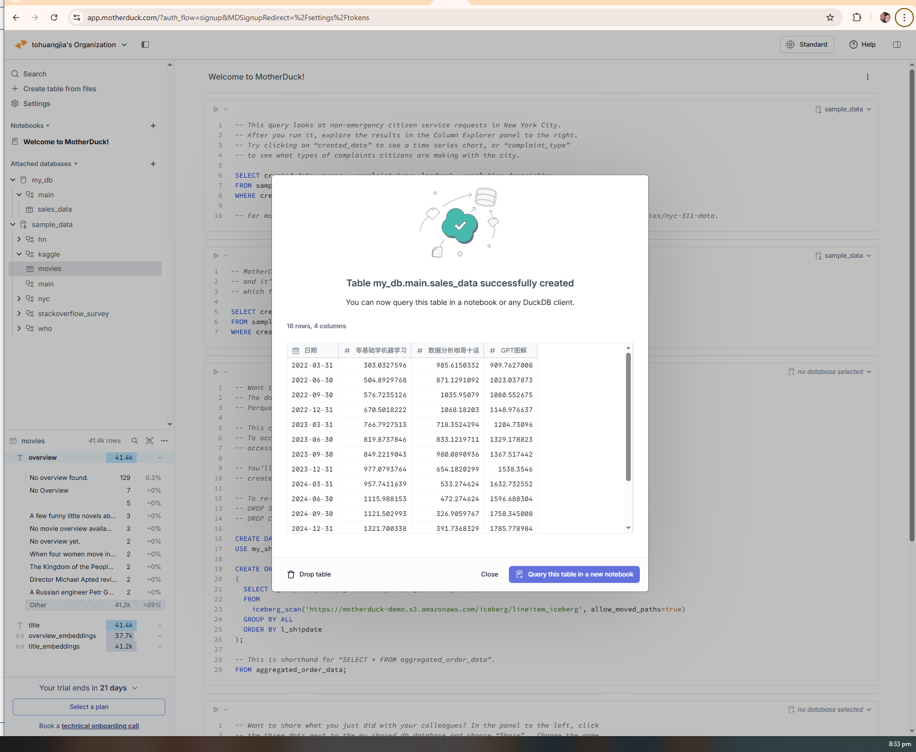Click the 'No overview found.' value row
The image size is (916, 752).
(95, 478)
